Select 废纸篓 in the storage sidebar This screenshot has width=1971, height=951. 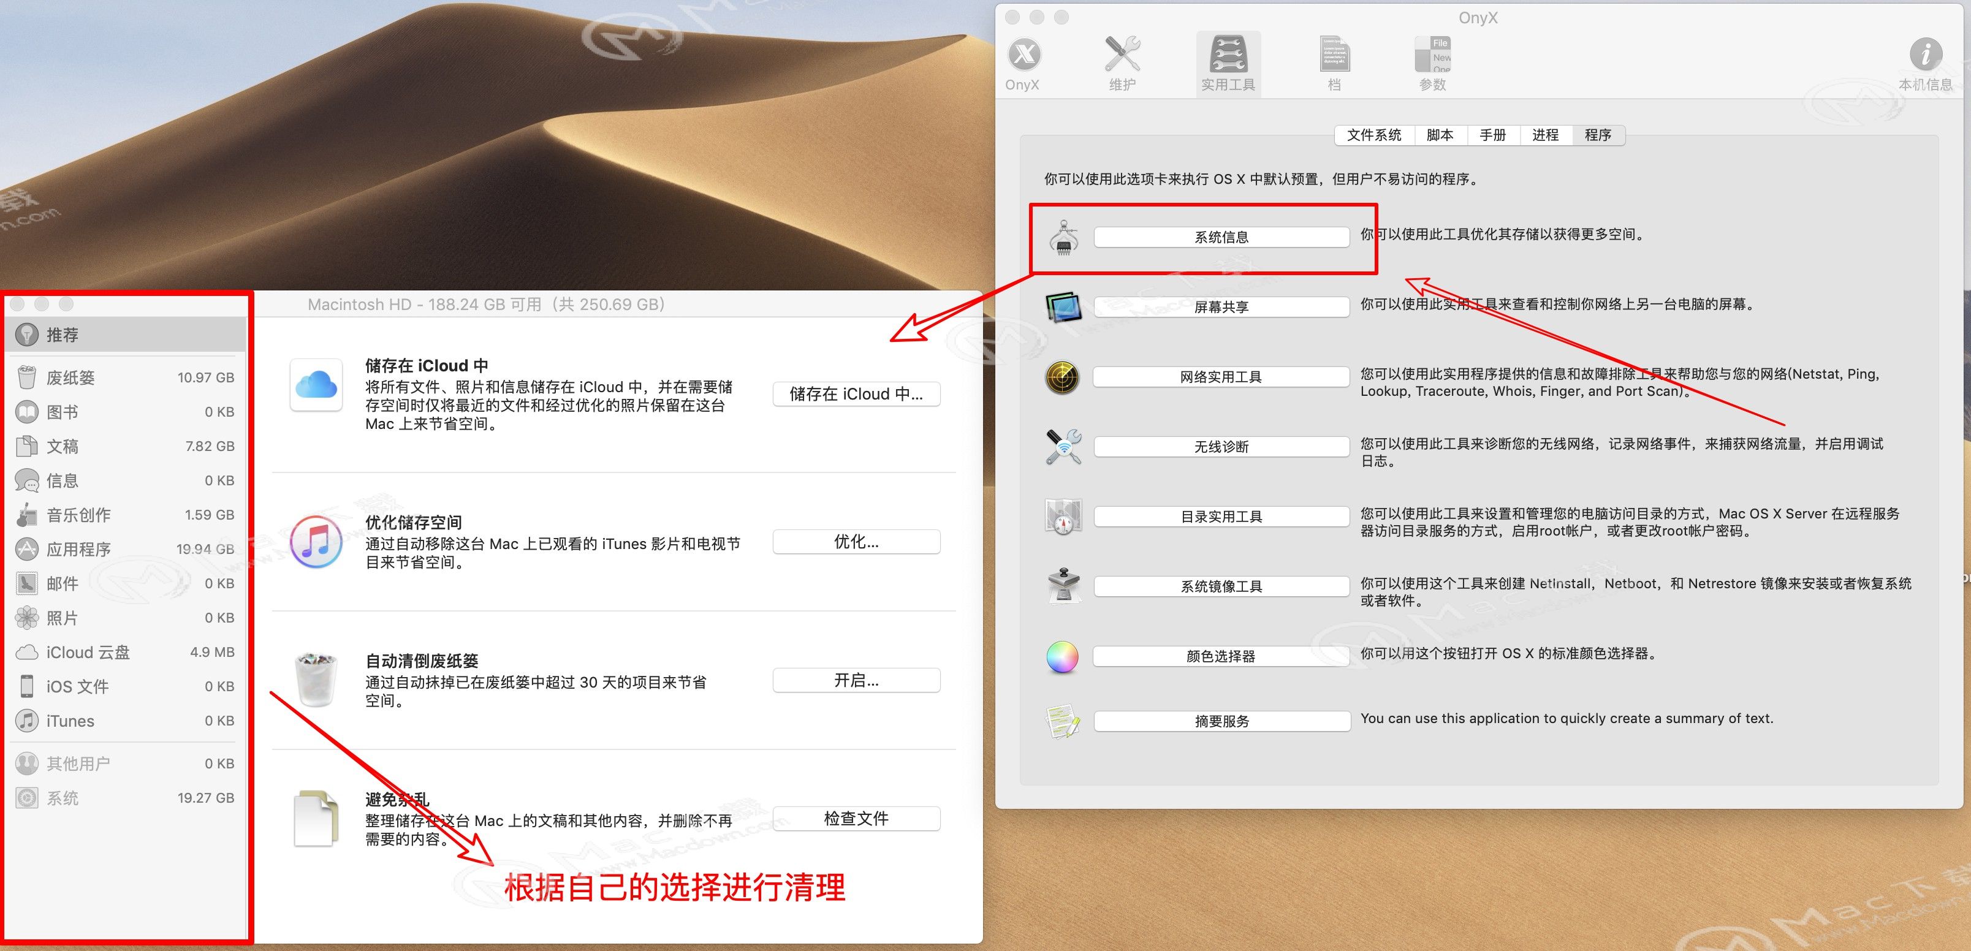pos(126,377)
